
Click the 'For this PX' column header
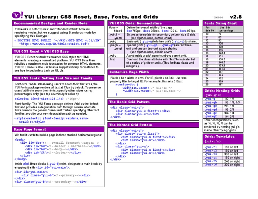point(210,29)
